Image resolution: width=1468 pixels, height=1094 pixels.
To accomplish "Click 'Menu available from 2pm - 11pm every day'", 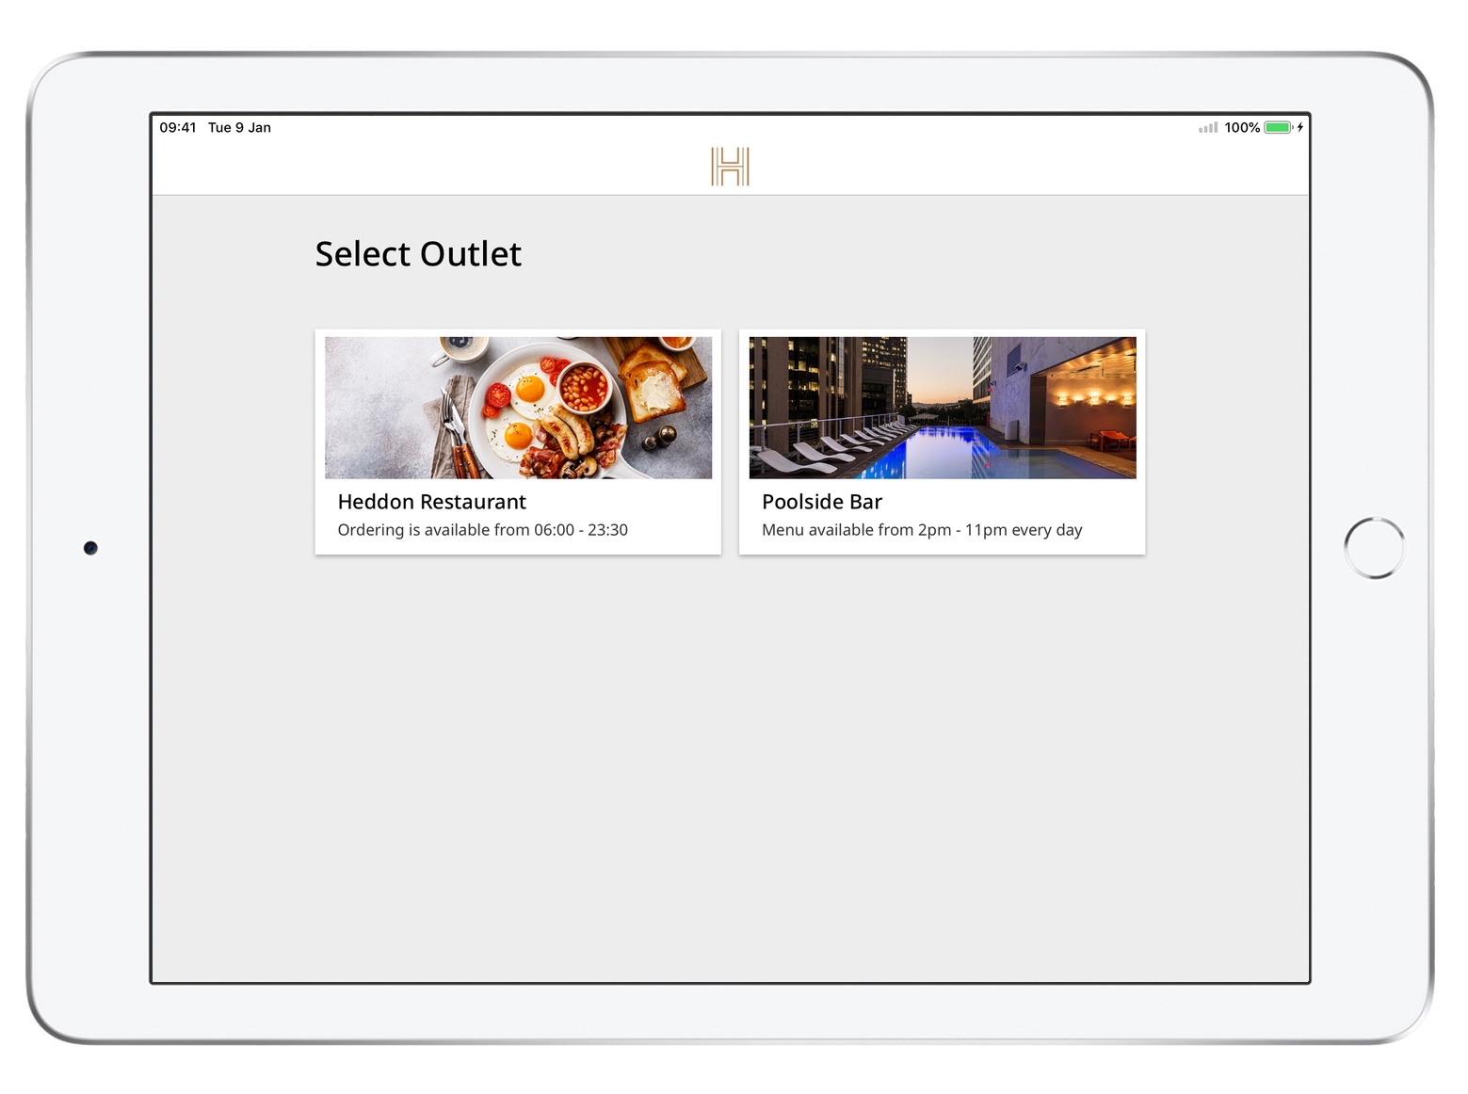I will point(922,530).
